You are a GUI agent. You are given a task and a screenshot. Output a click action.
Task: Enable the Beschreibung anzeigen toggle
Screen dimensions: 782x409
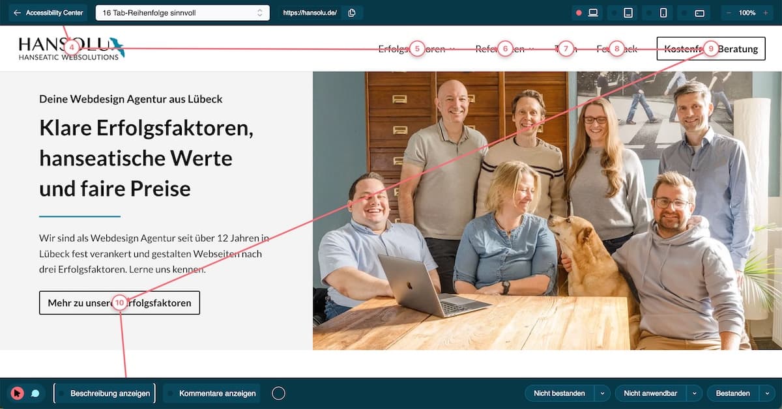click(x=104, y=393)
